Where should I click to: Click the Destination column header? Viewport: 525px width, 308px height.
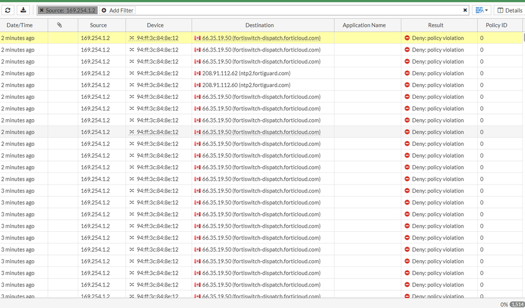260,25
